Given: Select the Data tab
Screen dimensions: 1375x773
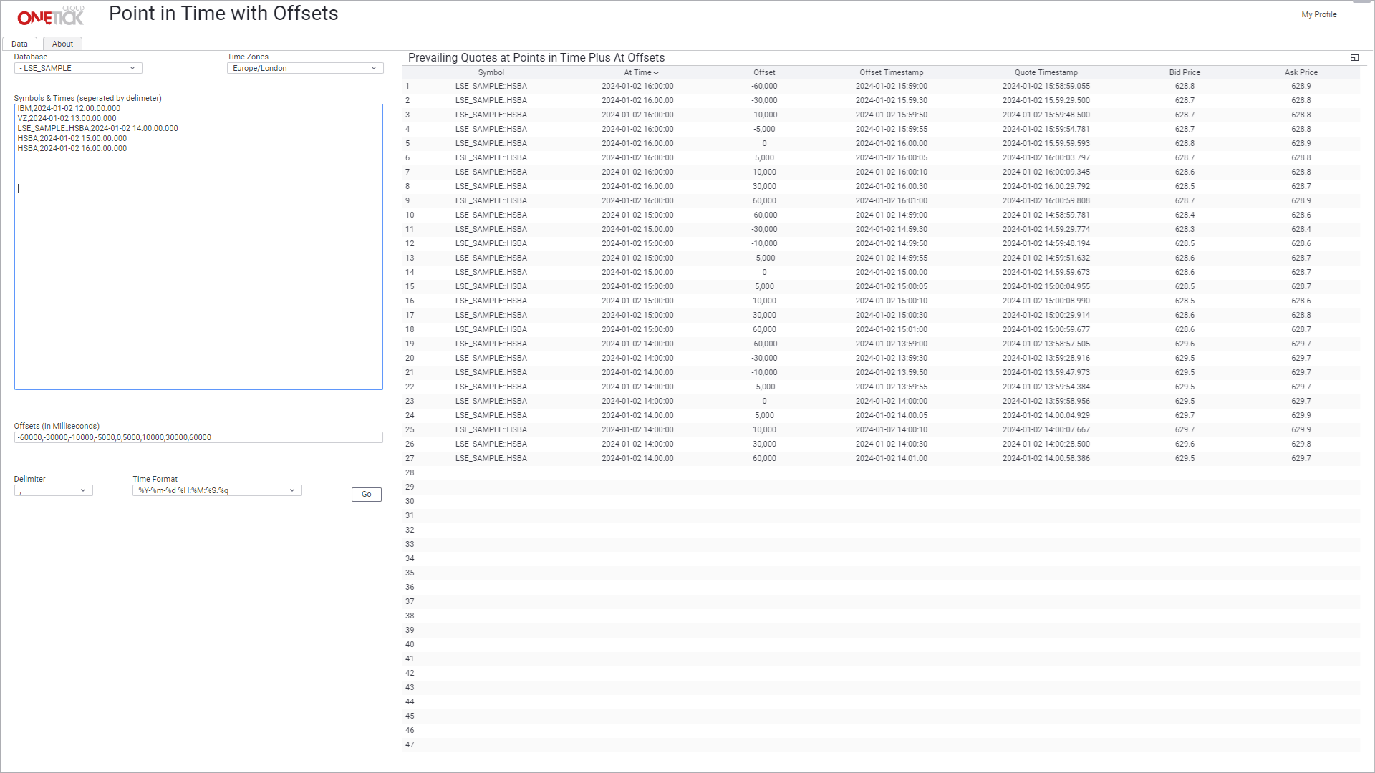Looking at the screenshot, I should click(19, 44).
